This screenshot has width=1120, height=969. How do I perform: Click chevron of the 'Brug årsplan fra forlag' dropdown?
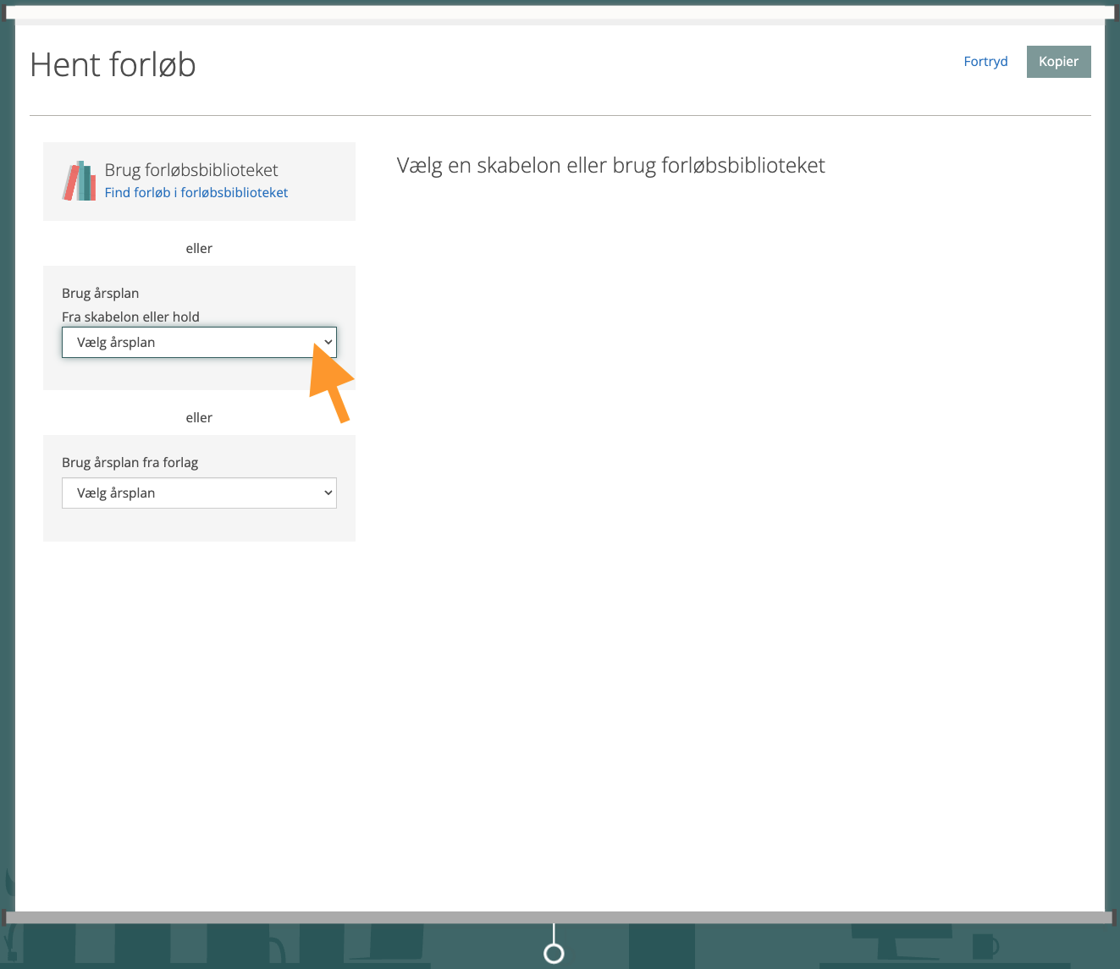(328, 493)
